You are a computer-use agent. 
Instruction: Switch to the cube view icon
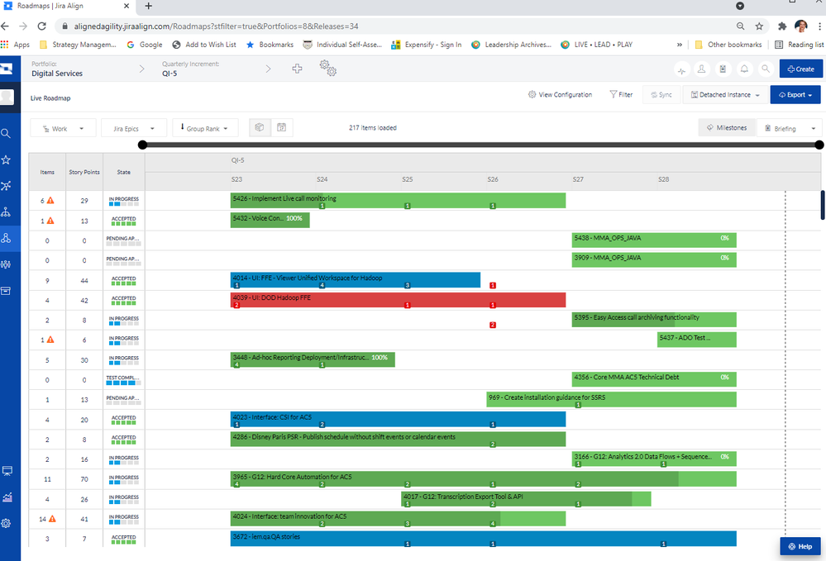259,127
